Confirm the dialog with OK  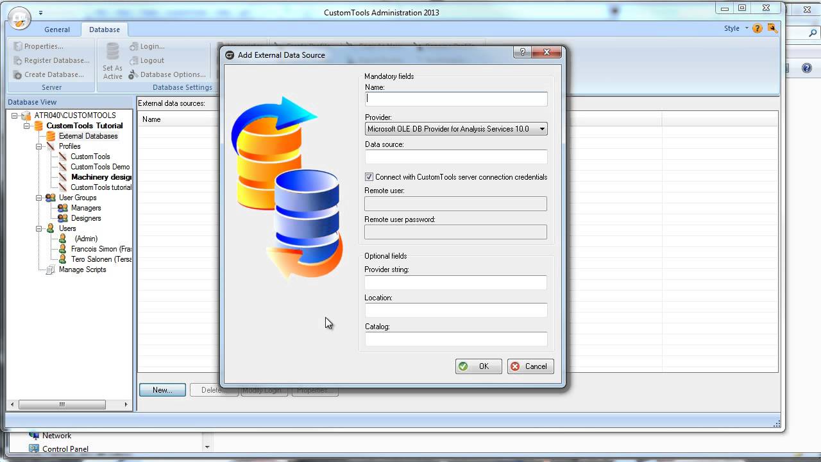pos(478,366)
